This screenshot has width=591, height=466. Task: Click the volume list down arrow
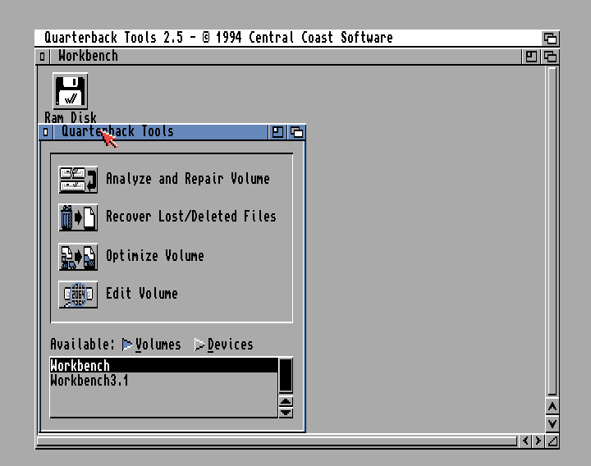[x=286, y=413]
